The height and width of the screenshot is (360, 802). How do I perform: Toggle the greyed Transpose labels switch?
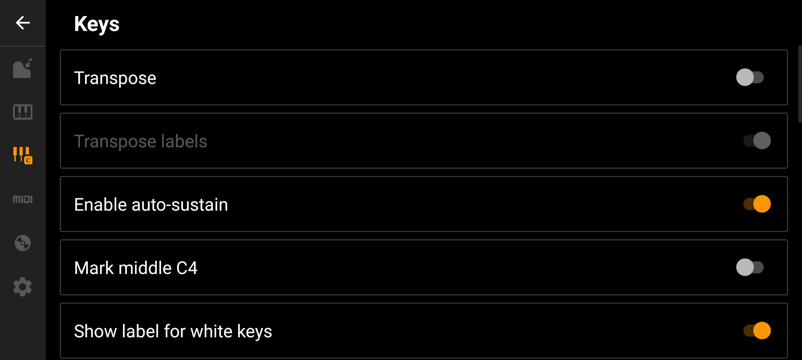[x=757, y=141]
